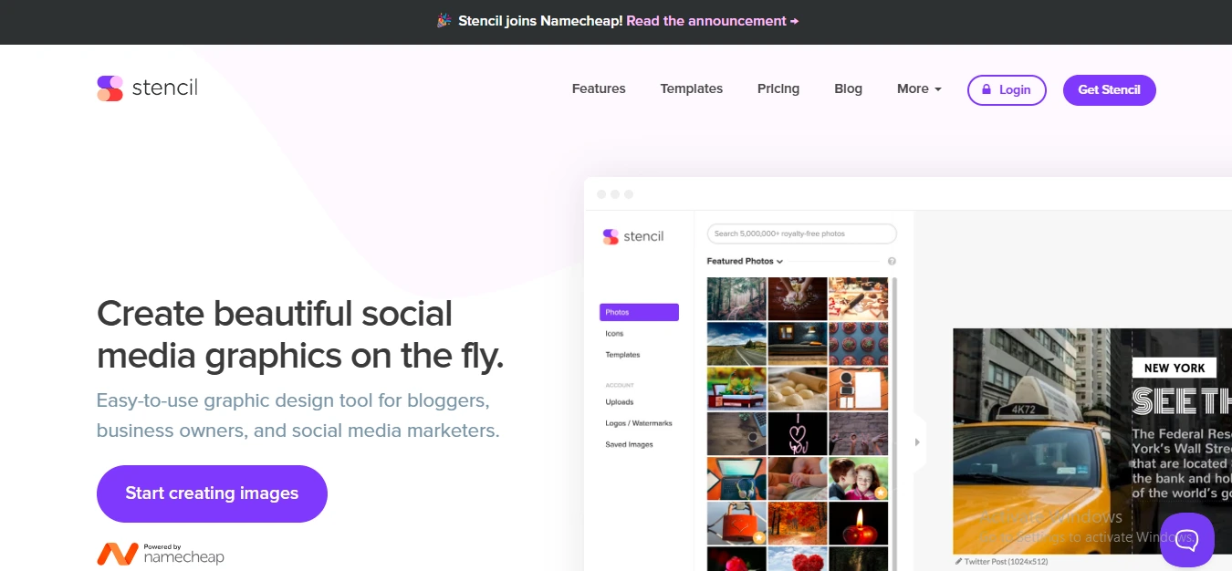Click the "NEW YORK" label on the canvas
Image resolution: width=1232 pixels, height=571 pixels.
[x=1175, y=368]
